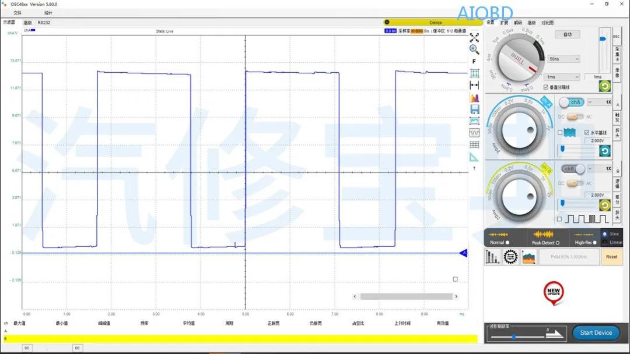630x354 pixels.
Task: Click the blue channel A trigger level marker
Action: pos(464,253)
